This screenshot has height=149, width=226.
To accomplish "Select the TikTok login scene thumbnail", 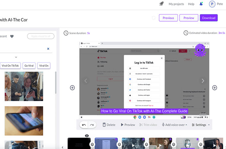I will click(x=106, y=143).
